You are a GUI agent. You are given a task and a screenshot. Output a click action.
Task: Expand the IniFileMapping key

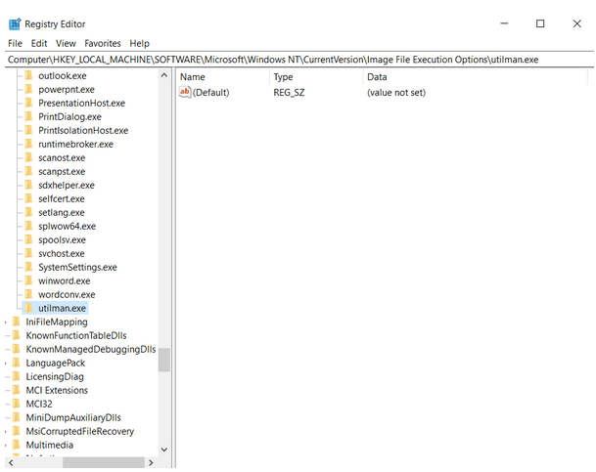click(6, 322)
